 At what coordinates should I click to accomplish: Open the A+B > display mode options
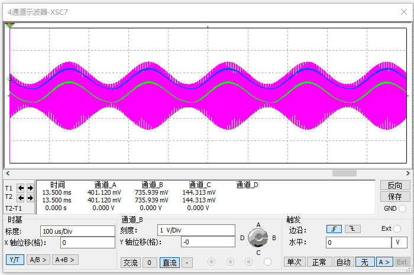(65, 260)
